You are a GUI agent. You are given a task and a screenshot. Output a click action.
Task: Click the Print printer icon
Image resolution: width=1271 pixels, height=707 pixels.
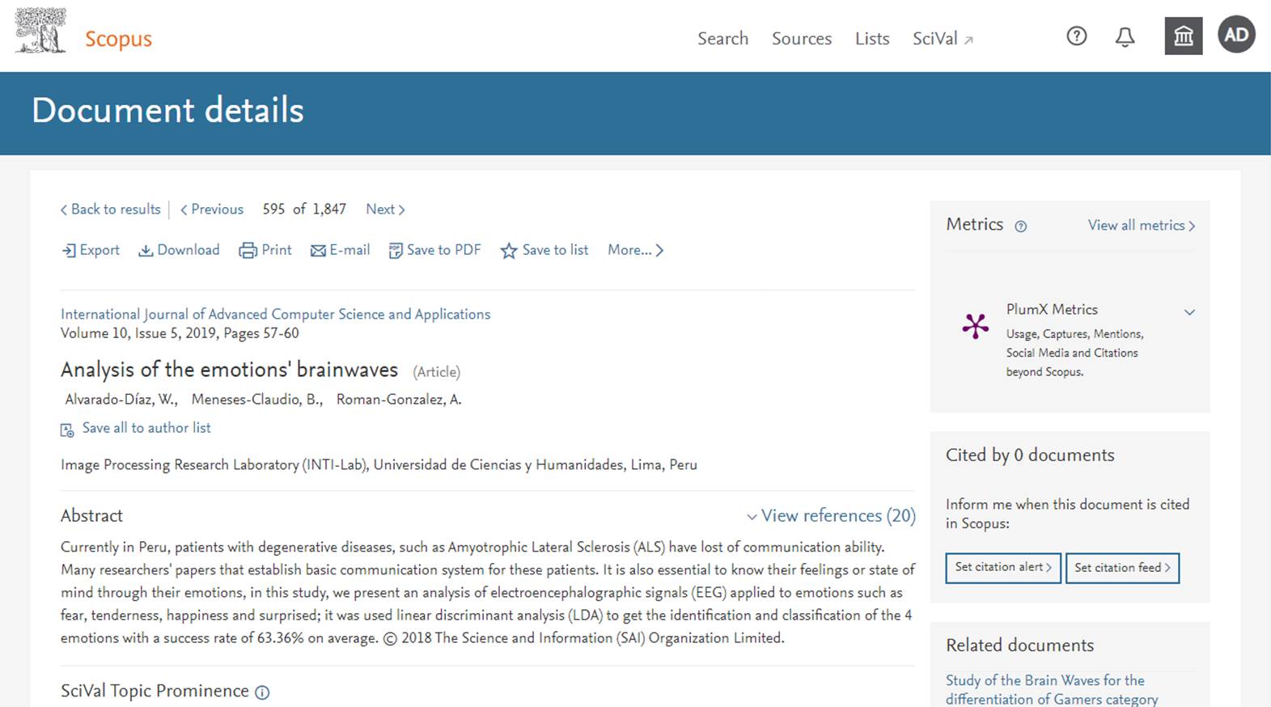pyautogui.click(x=248, y=251)
